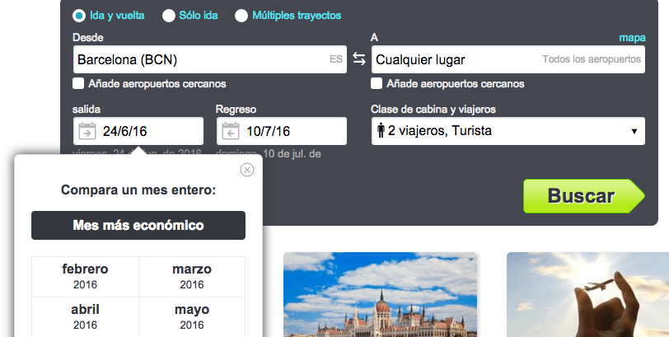This screenshot has height=337, width=669.
Task: Open the cabin class and travelers dropdown
Action: click(508, 131)
